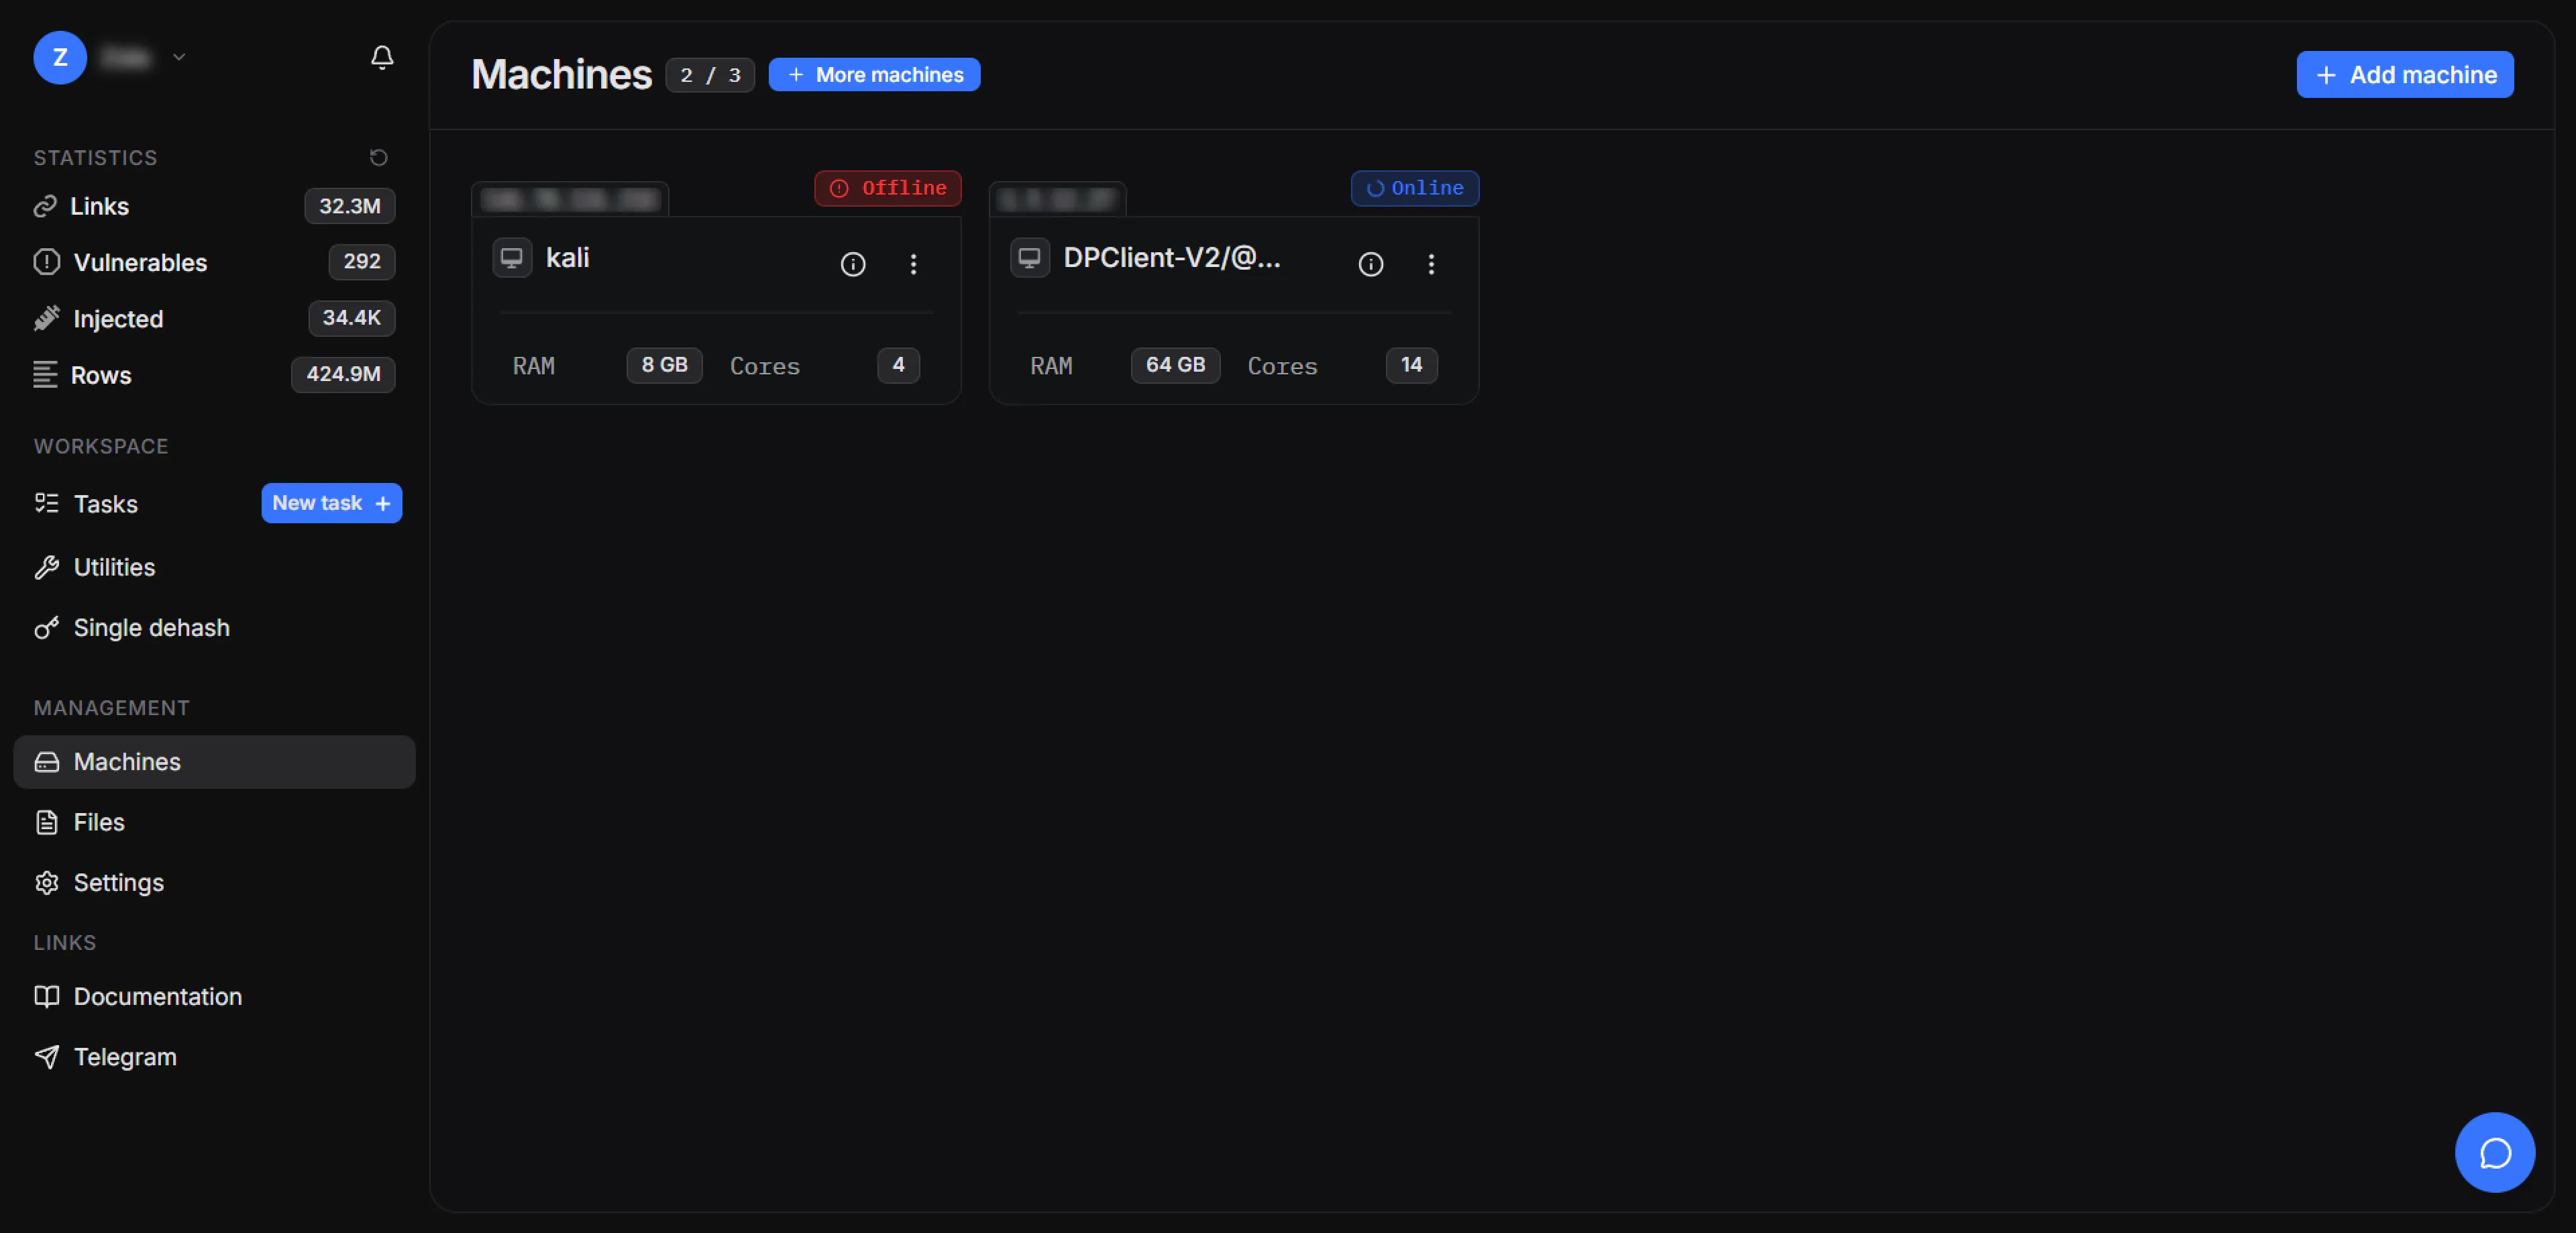This screenshot has height=1233, width=2576.
Task: Open the DPClient-V2 three-dot menu
Action: point(1431,264)
